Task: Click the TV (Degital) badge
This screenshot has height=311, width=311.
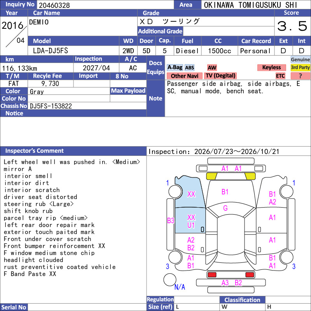Action: (x=220, y=76)
